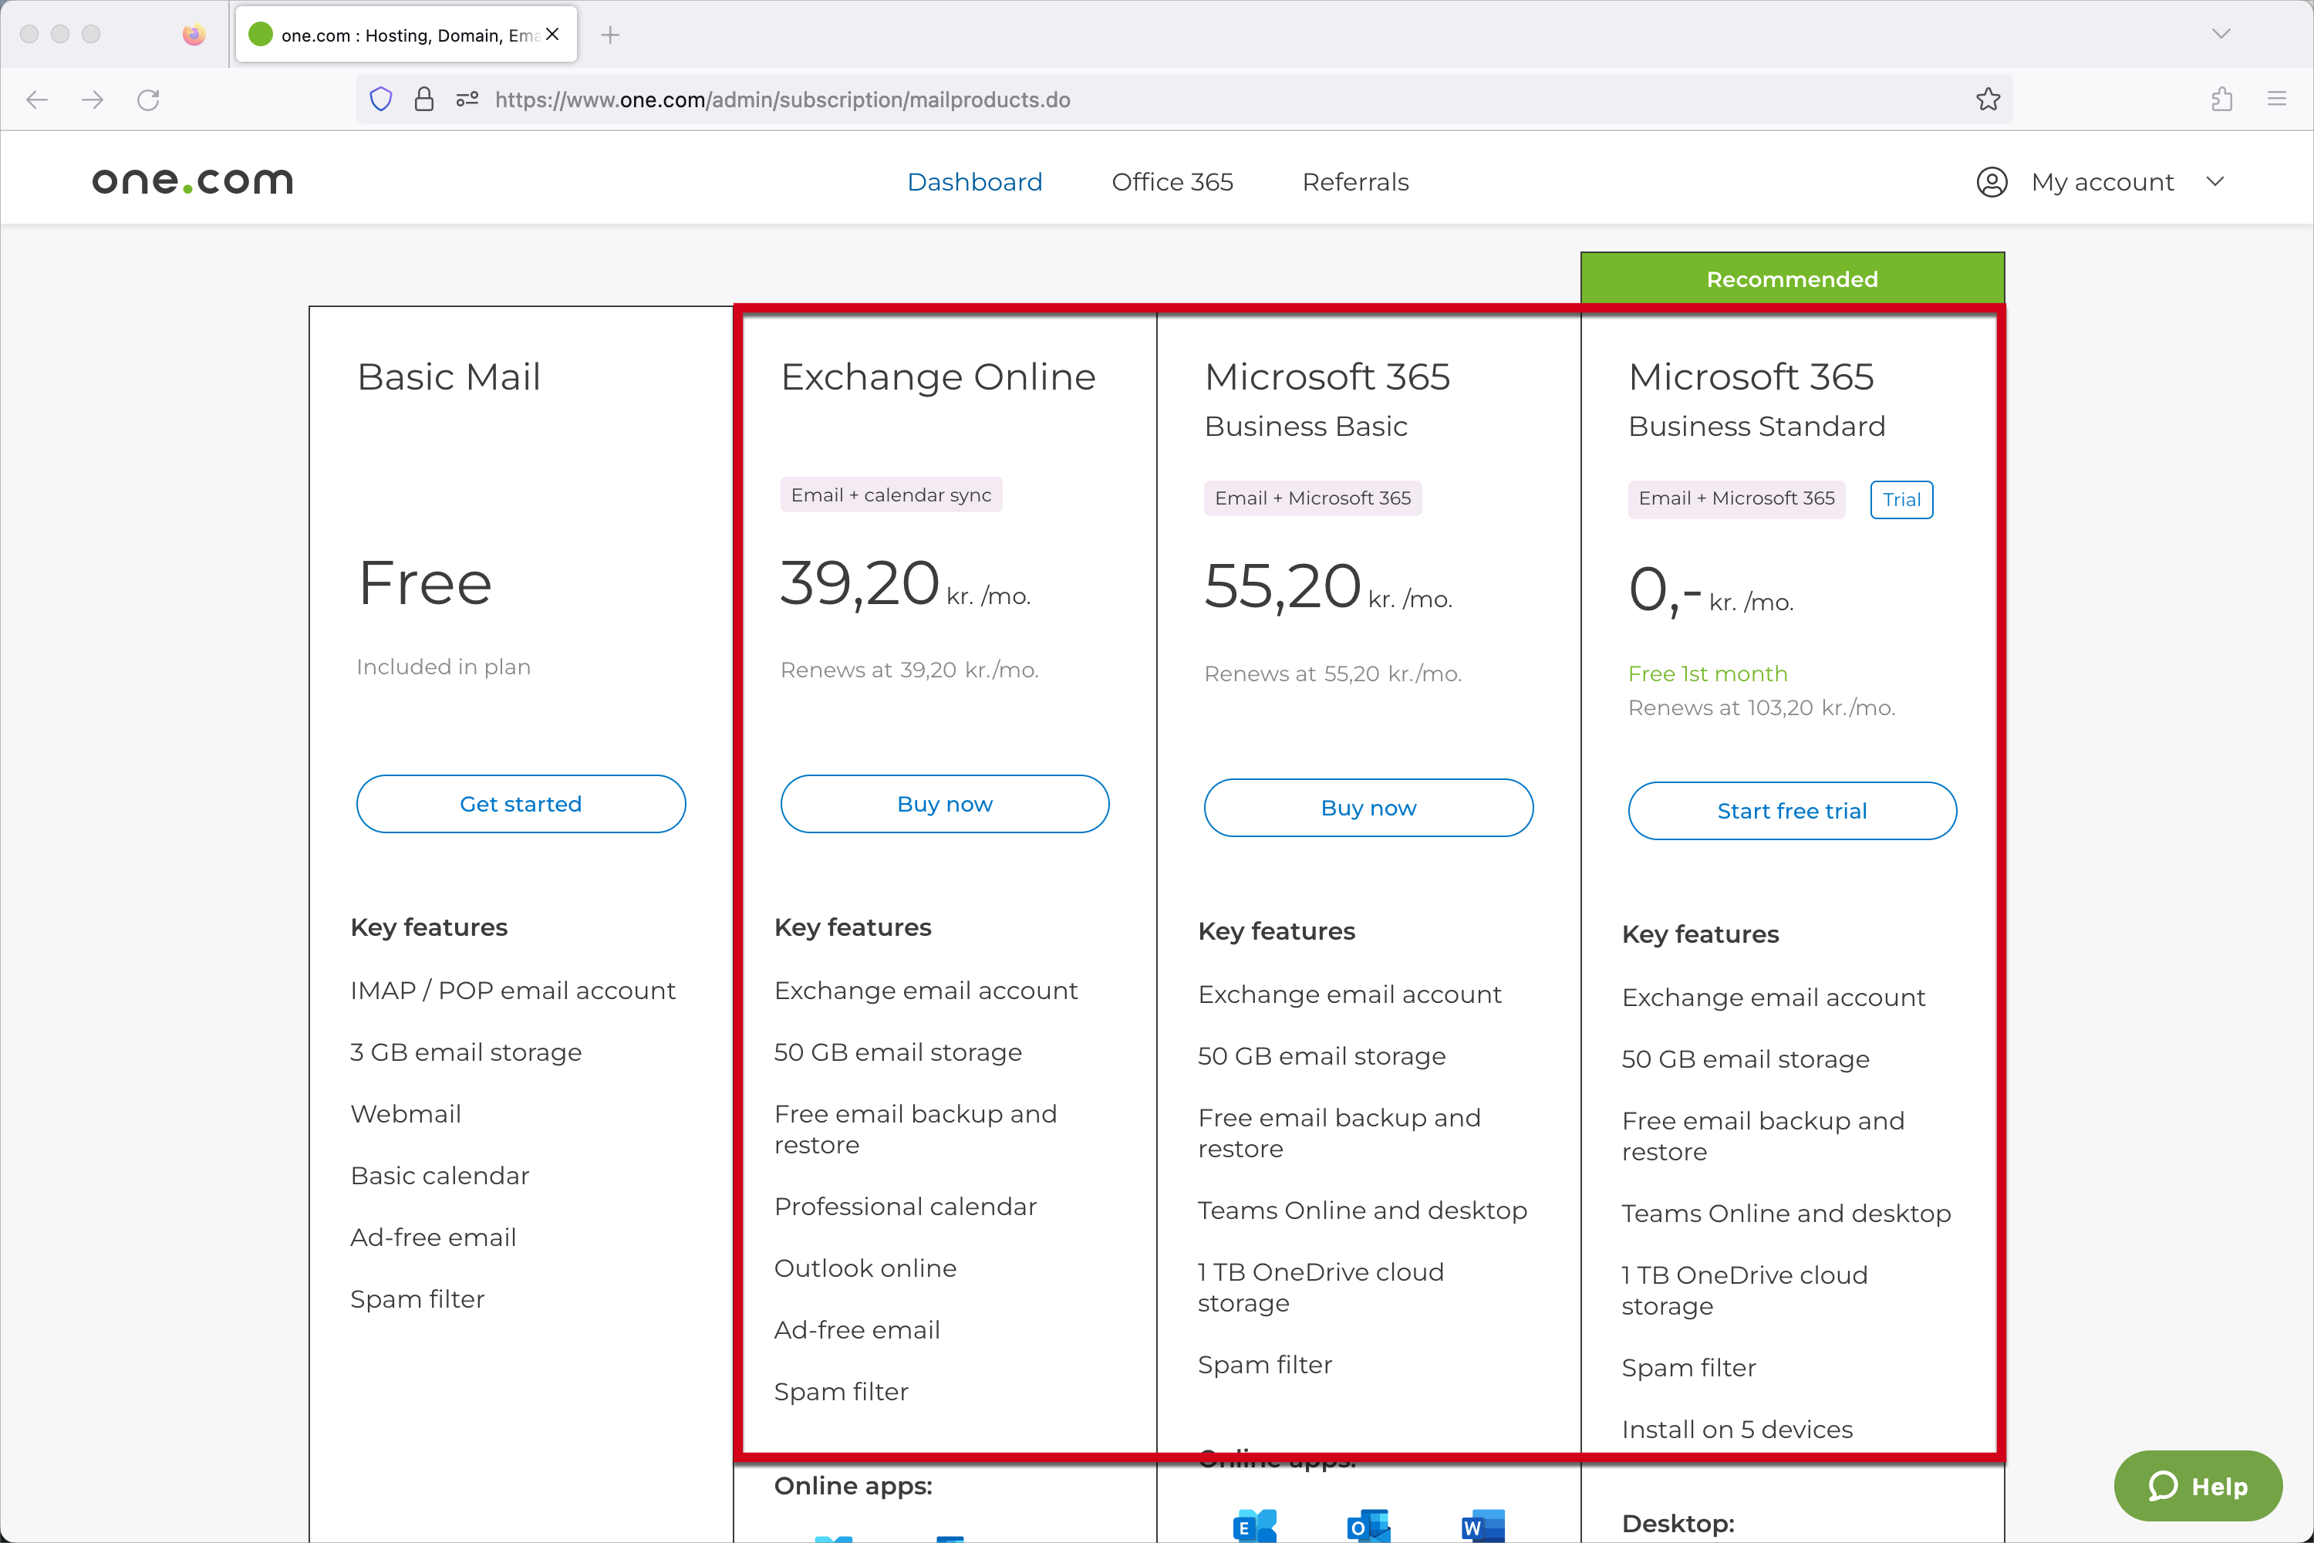The image size is (2314, 1543).
Task: Open the site permissions icon in address bar
Action: (x=467, y=100)
